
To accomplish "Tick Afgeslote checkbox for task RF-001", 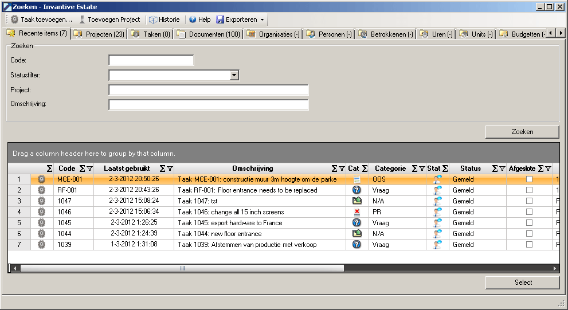I will [529, 190].
